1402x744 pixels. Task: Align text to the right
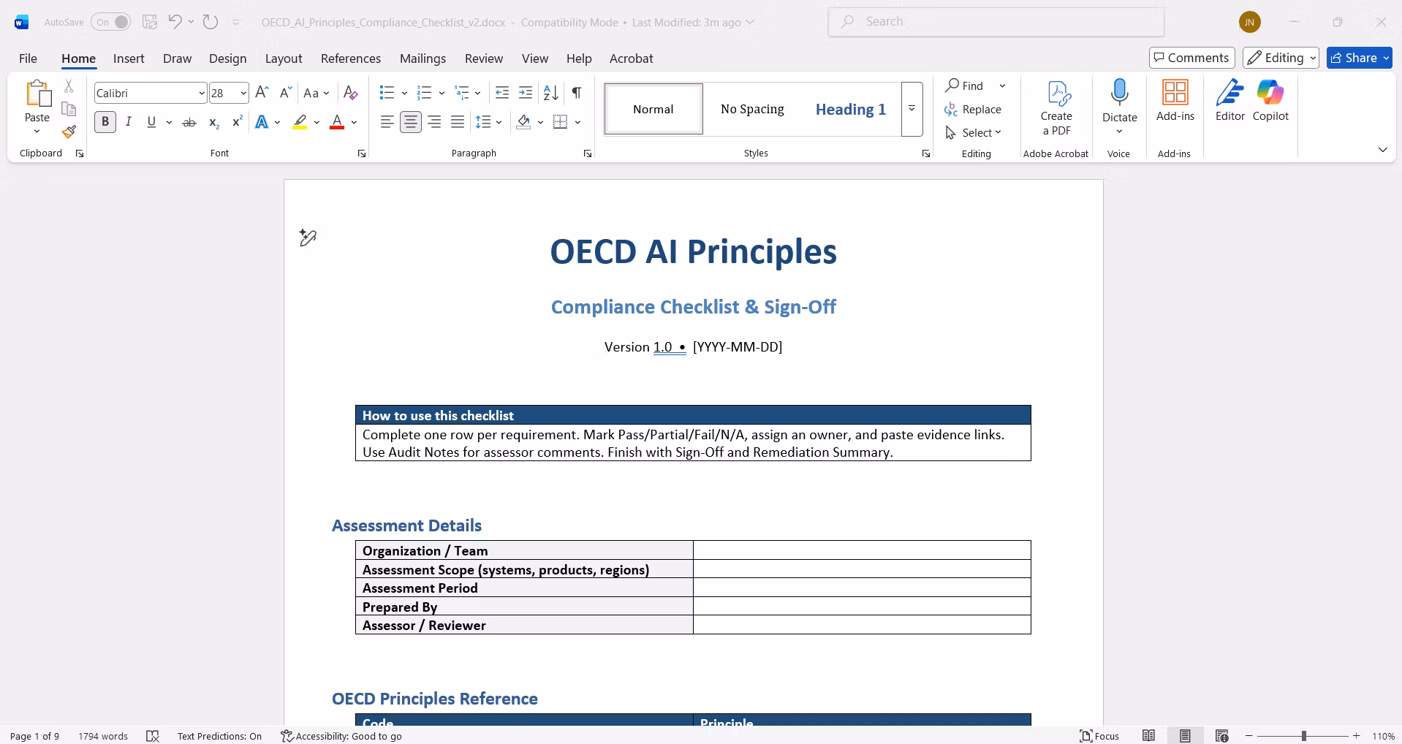click(x=434, y=122)
